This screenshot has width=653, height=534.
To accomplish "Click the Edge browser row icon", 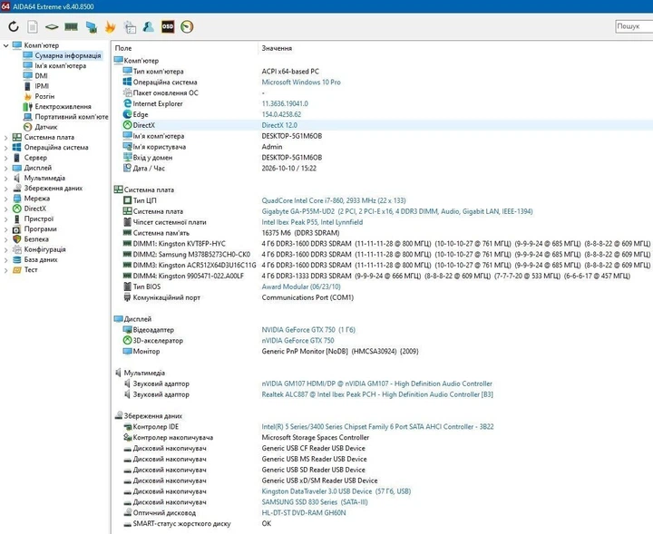I will [x=128, y=114].
